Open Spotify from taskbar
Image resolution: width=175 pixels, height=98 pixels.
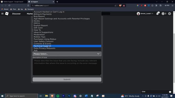click(58, 96)
